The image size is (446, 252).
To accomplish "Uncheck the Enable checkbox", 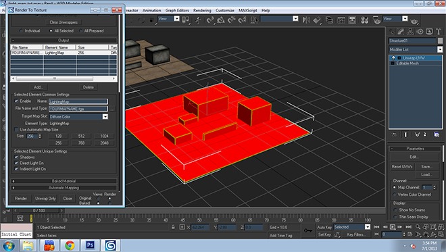I will 16,101.
